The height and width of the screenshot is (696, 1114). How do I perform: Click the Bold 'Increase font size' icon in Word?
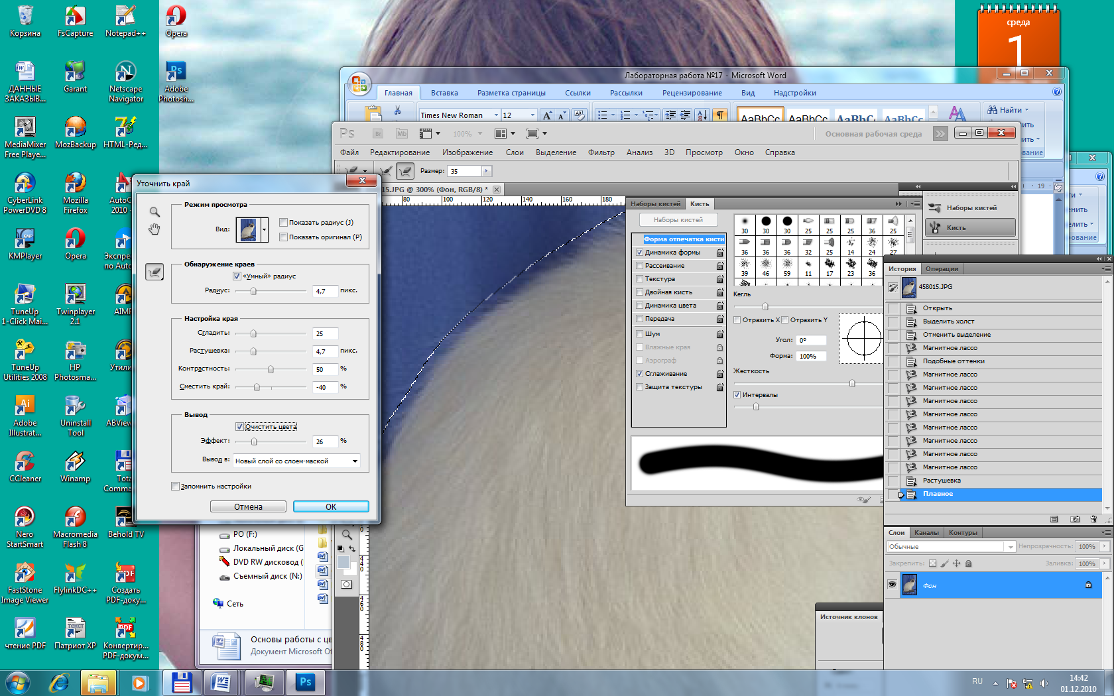pyautogui.click(x=547, y=115)
